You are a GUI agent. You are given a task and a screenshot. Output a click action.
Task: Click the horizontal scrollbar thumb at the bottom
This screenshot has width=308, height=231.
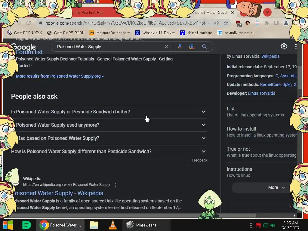pos(130,215)
